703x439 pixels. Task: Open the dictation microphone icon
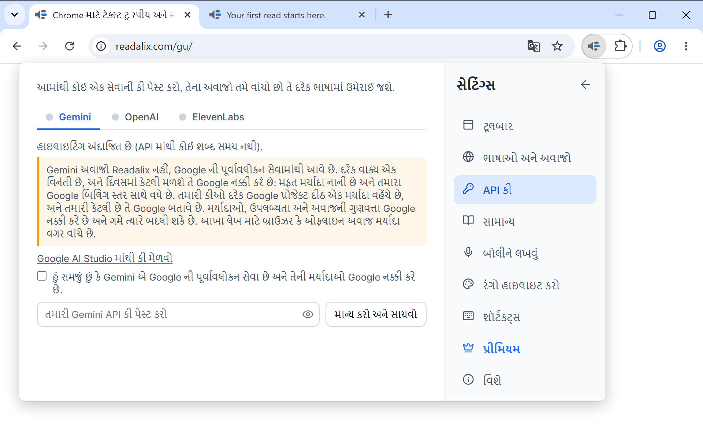(468, 252)
